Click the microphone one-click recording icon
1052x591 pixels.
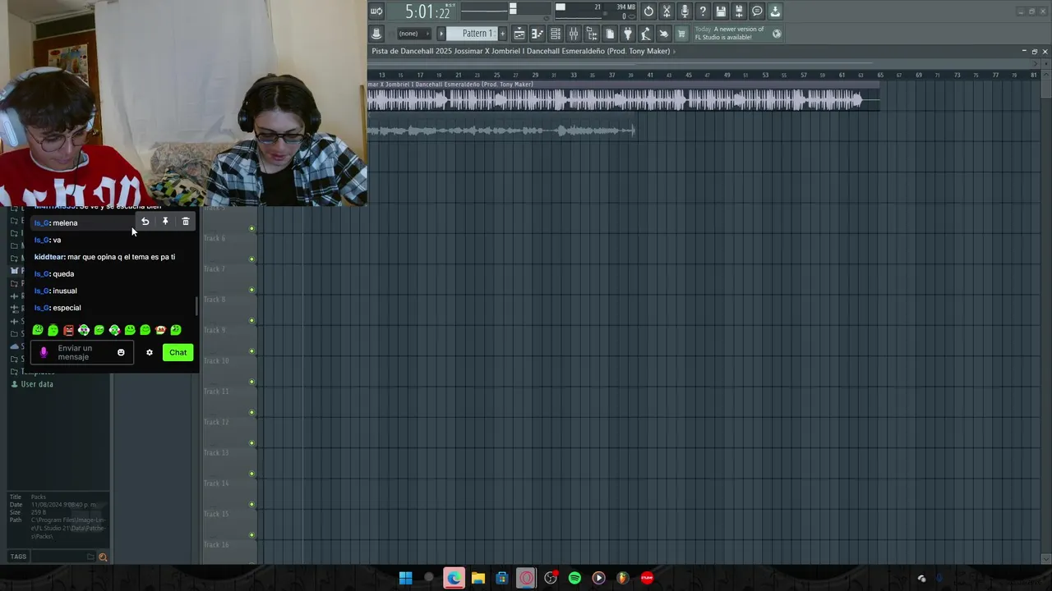685,11
